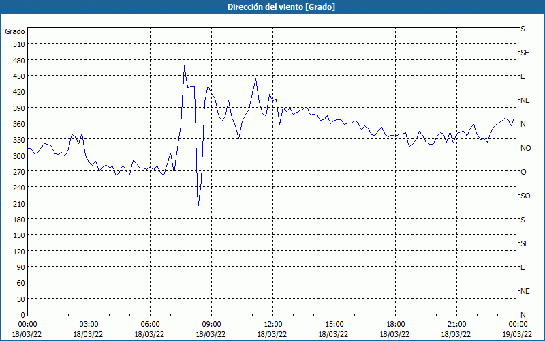Click the '12:00' time axis label
The width and height of the screenshot is (545, 341).
click(x=273, y=325)
